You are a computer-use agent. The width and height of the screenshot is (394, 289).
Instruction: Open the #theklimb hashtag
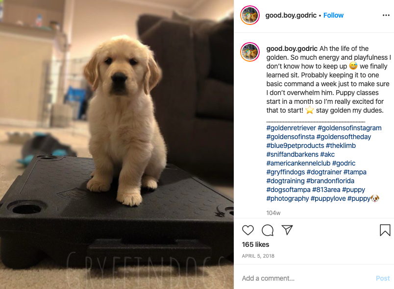341,145
